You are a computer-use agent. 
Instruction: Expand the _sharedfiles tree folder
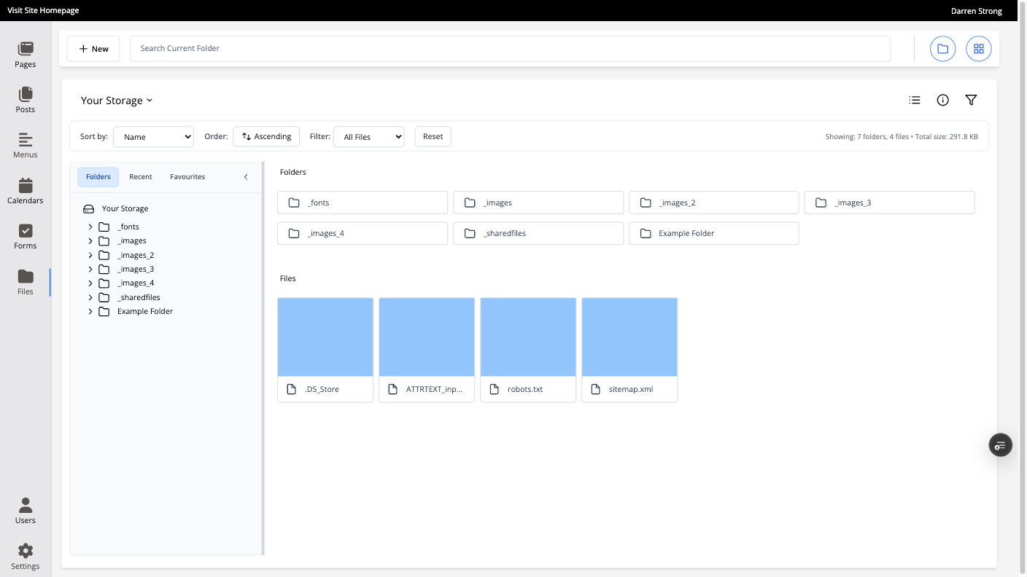[90, 297]
